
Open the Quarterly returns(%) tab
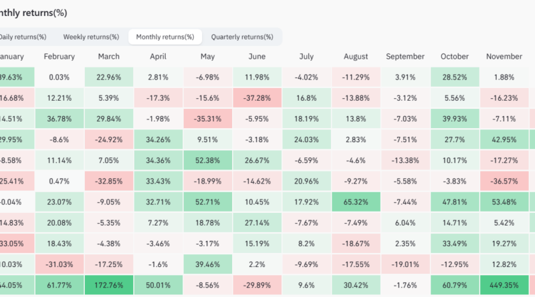pos(241,37)
